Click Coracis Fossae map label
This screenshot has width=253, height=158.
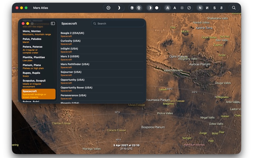(116, 130)
